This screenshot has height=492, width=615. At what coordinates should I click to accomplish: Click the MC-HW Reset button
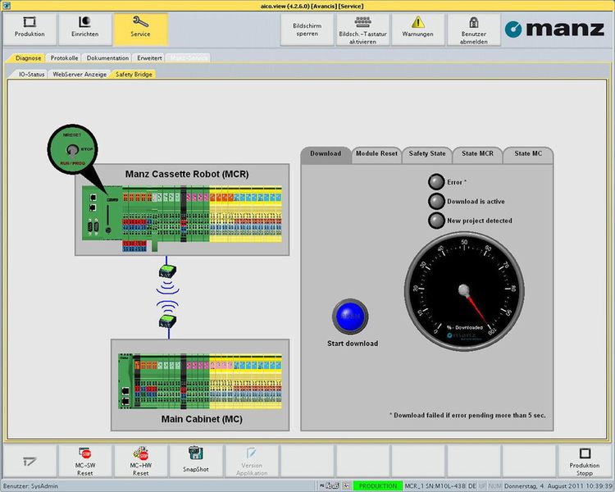(140, 461)
